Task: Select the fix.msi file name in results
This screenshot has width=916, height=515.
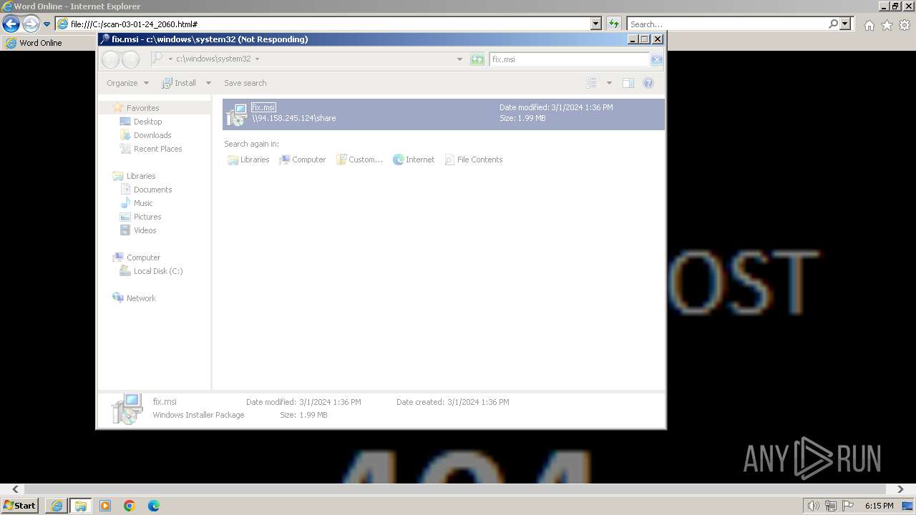Action: coord(263,107)
